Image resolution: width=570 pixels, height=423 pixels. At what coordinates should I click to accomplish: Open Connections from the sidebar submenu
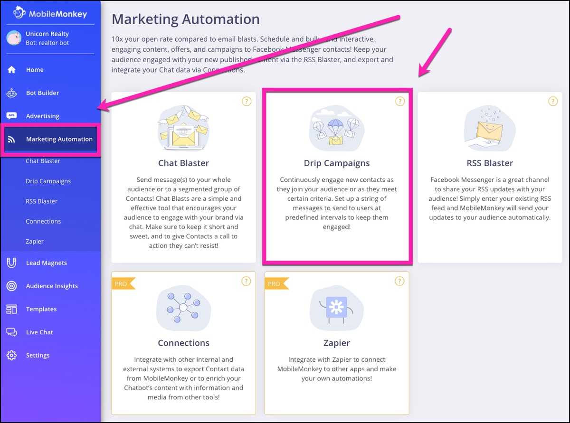click(43, 221)
